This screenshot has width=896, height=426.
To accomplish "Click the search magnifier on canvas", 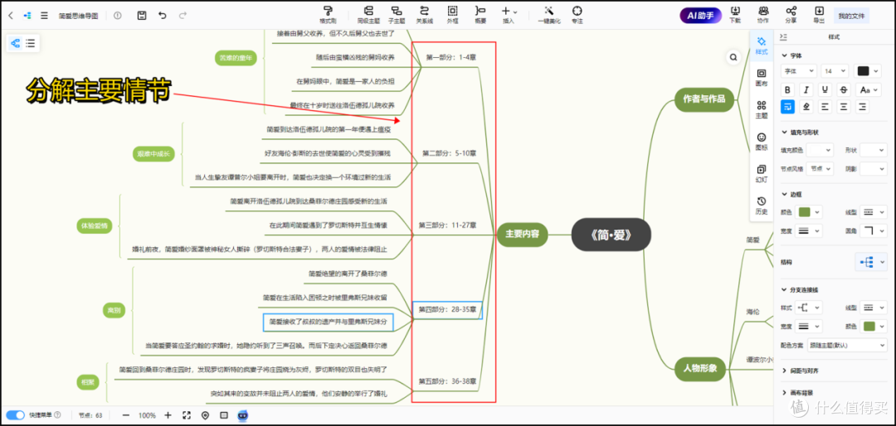I will tap(733, 57).
